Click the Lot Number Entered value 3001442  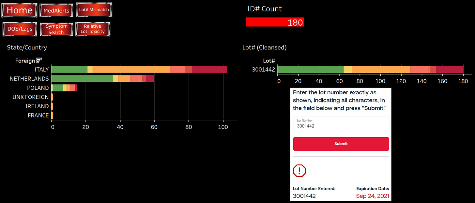304,196
